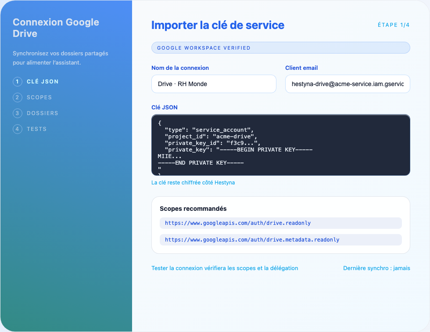
Task: Select the Client email field
Action: point(347,84)
